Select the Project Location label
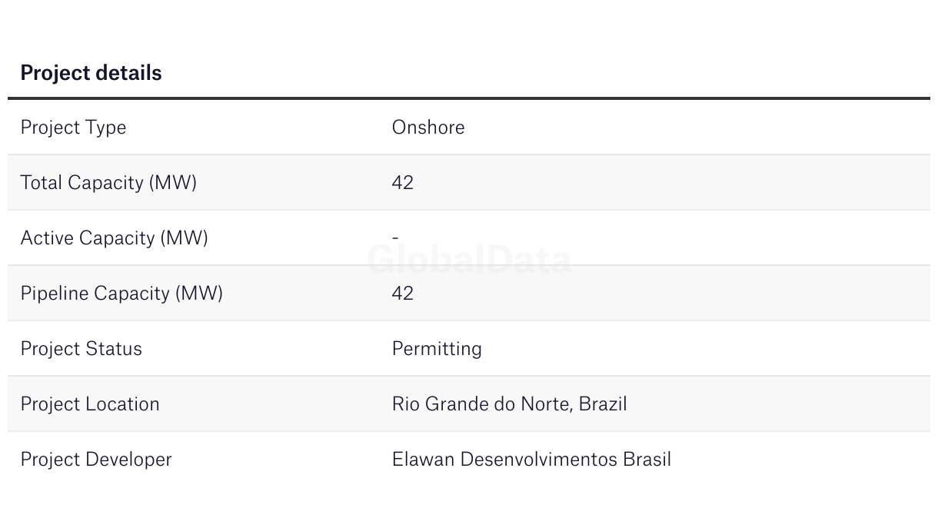938x518 pixels. coord(90,404)
